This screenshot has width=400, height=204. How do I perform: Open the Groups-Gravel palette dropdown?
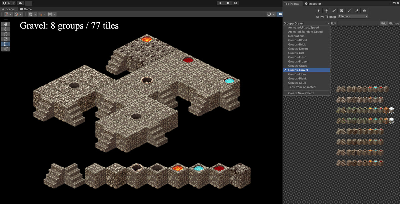pyautogui.click(x=306, y=23)
